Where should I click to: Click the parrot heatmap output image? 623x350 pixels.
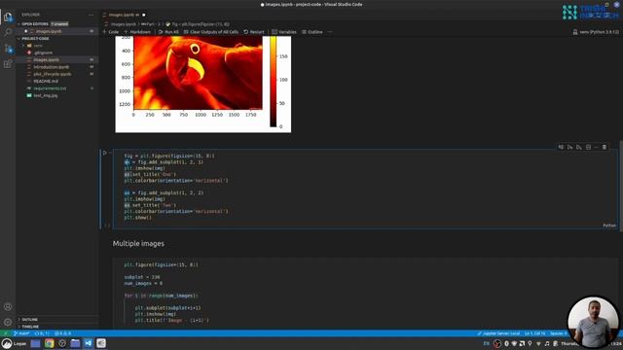198,73
